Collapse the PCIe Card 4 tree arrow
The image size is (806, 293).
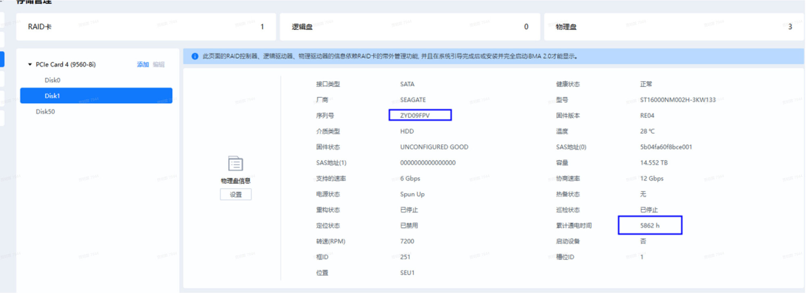click(30, 64)
